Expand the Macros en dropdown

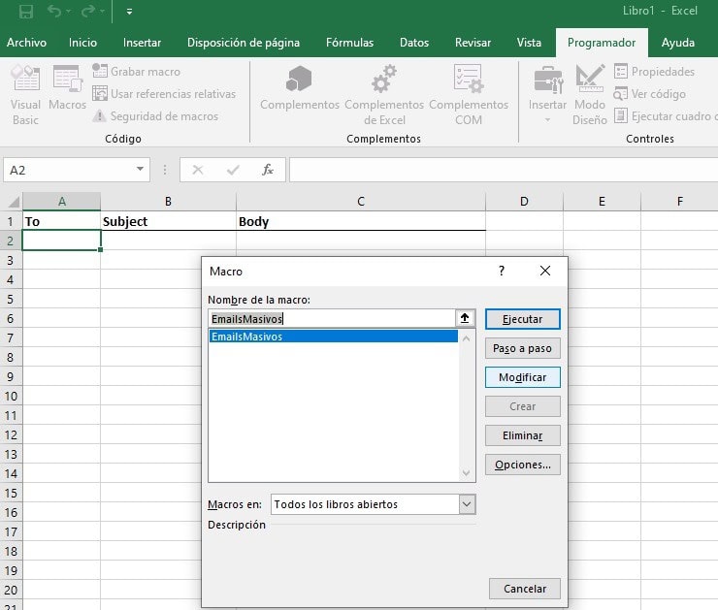[x=467, y=504]
